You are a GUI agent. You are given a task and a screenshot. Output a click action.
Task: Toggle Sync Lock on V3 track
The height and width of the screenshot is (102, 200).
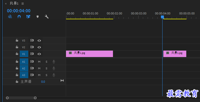(32, 40)
